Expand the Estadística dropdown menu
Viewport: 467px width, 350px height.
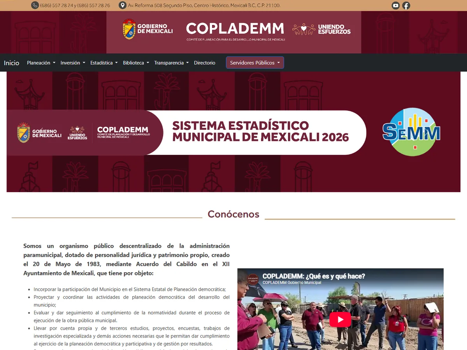pyautogui.click(x=104, y=63)
